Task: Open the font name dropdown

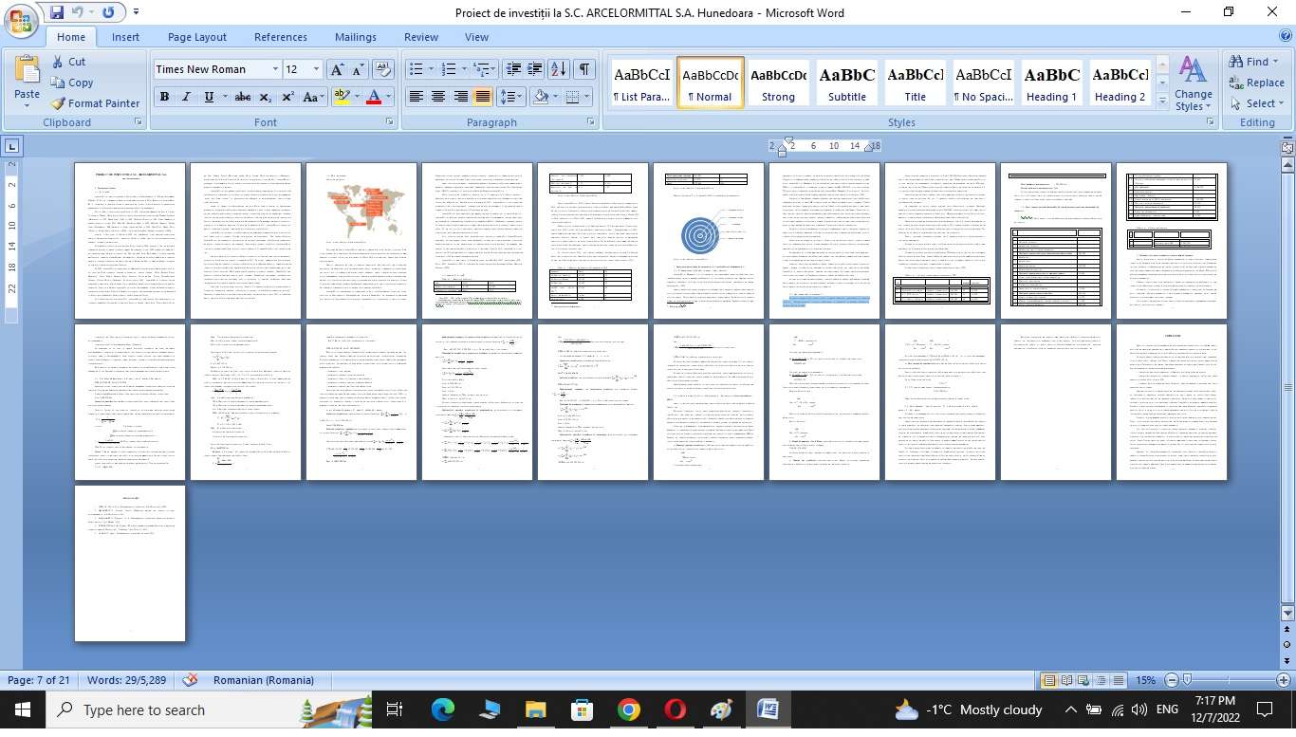Action: [x=275, y=69]
